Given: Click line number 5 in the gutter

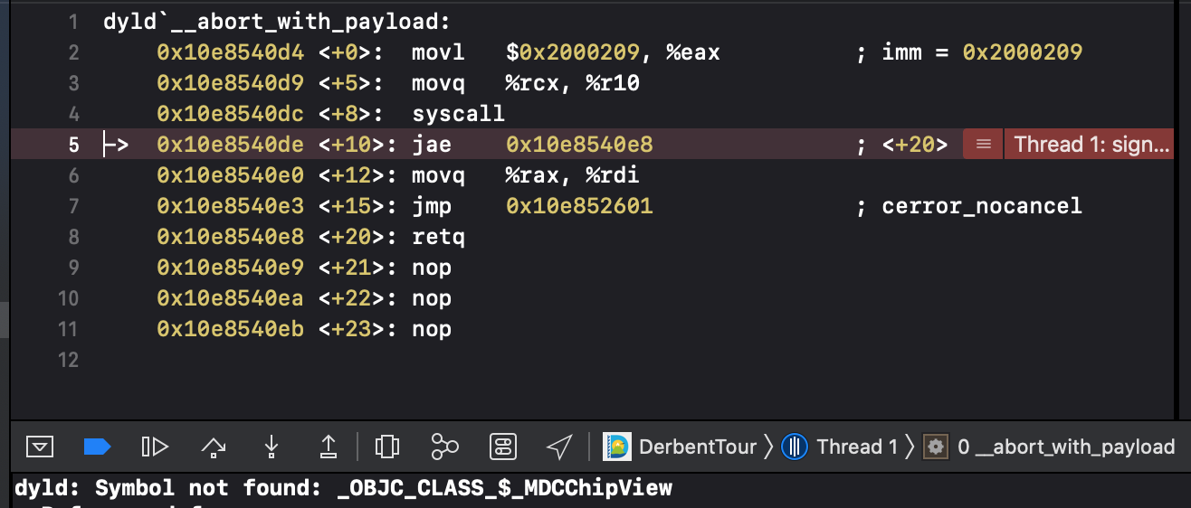Looking at the screenshot, I should [x=75, y=145].
